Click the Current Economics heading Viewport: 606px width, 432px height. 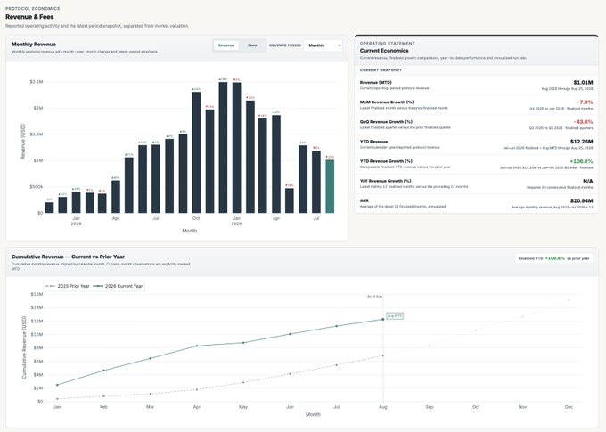[x=384, y=51]
